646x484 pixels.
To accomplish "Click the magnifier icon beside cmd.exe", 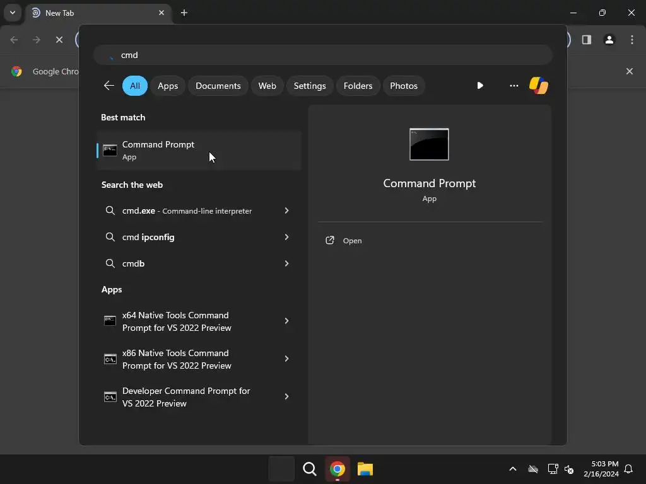I will [x=110, y=210].
